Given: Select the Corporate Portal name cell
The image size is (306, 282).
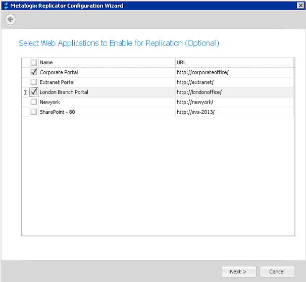Looking at the screenshot, I should (x=107, y=72).
